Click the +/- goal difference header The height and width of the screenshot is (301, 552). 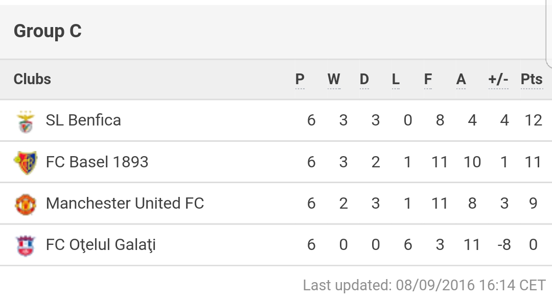tap(498, 80)
